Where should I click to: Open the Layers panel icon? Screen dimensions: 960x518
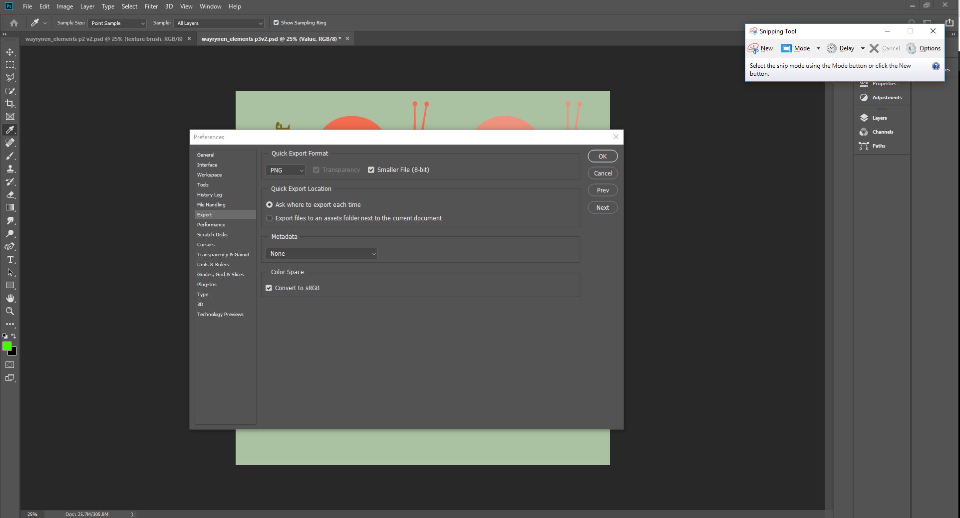point(864,118)
